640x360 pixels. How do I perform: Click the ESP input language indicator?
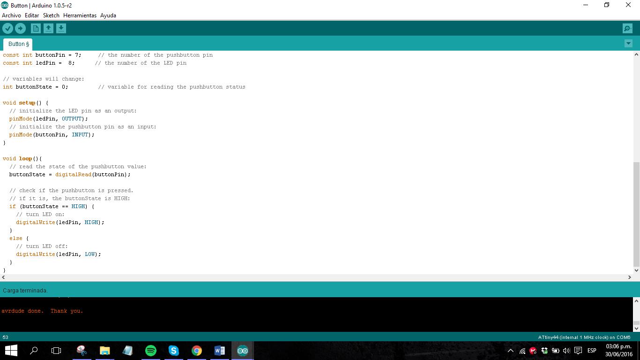click(x=592, y=351)
